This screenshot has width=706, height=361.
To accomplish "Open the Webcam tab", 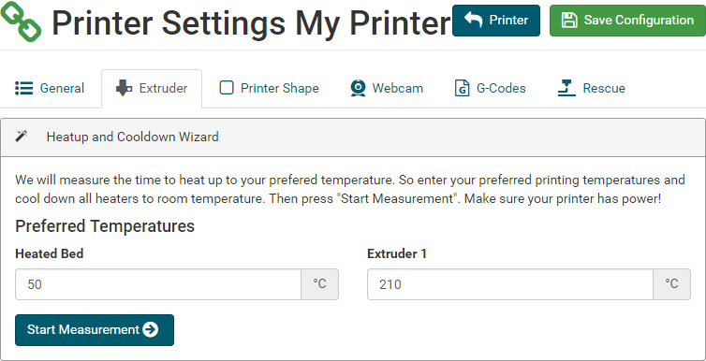I will (x=387, y=88).
